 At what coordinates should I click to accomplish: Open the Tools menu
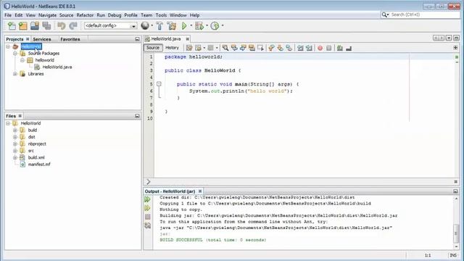(x=161, y=15)
